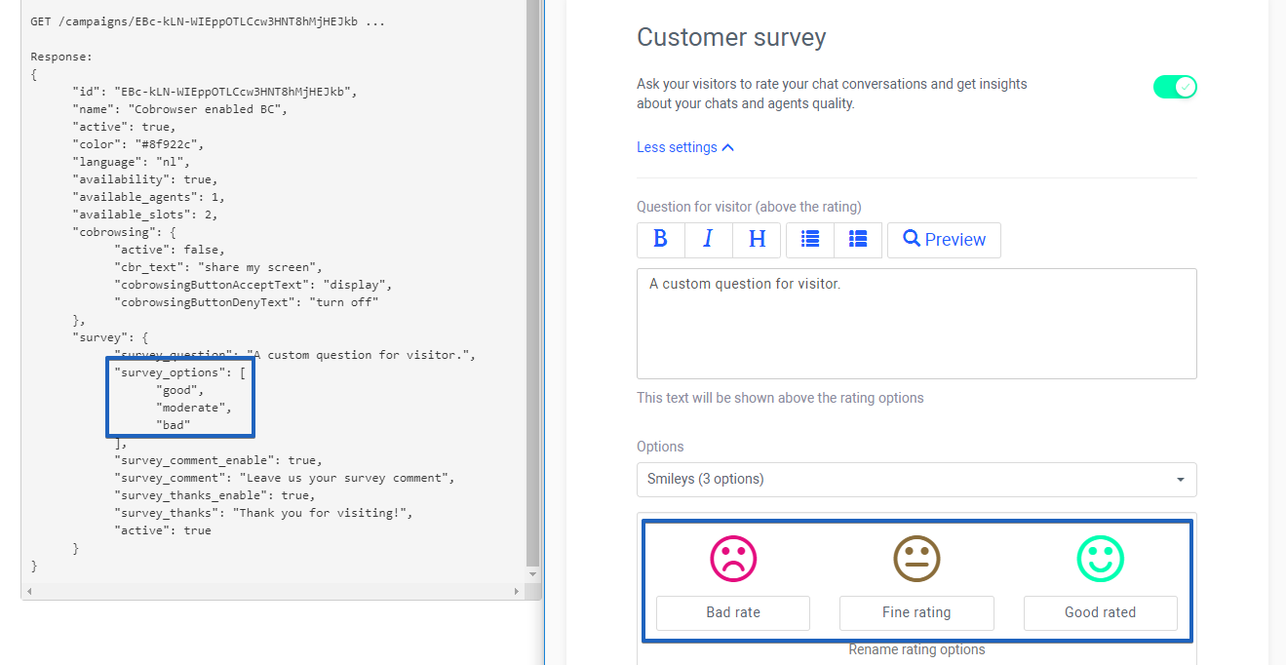Rename the Good rated option field

1100,613
